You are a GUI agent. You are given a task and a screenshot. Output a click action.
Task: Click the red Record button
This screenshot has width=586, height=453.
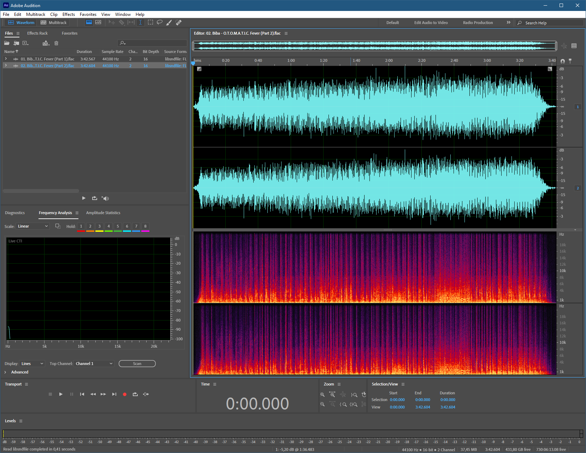pyautogui.click(x=125, y=394)
